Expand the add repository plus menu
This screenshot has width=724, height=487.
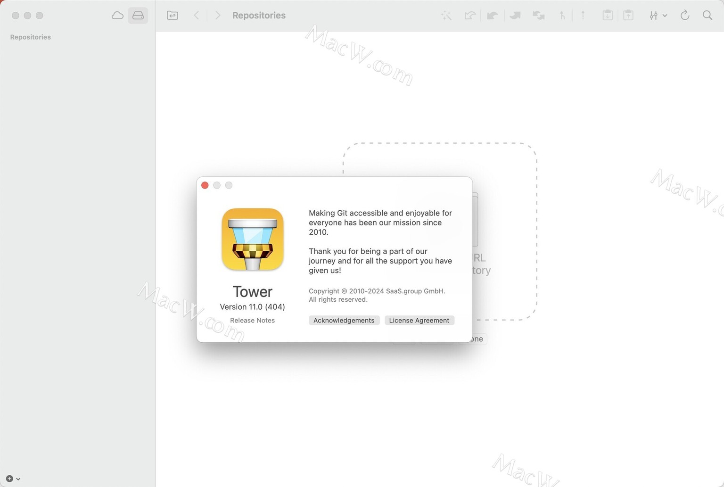point(13,479)
